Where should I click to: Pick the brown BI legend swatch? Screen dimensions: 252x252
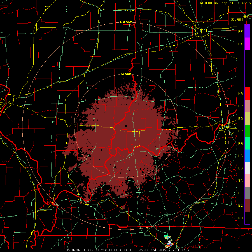[x=247, y=206]
